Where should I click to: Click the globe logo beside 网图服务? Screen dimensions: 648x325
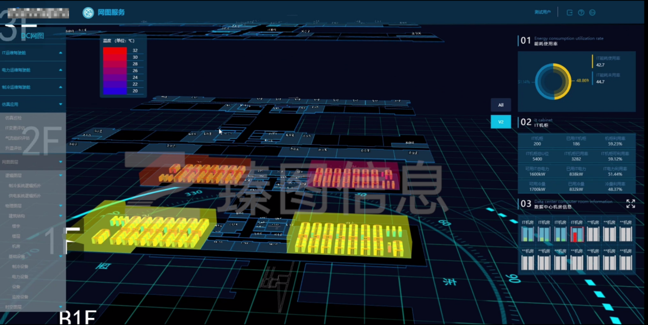[x=88, y=12]
